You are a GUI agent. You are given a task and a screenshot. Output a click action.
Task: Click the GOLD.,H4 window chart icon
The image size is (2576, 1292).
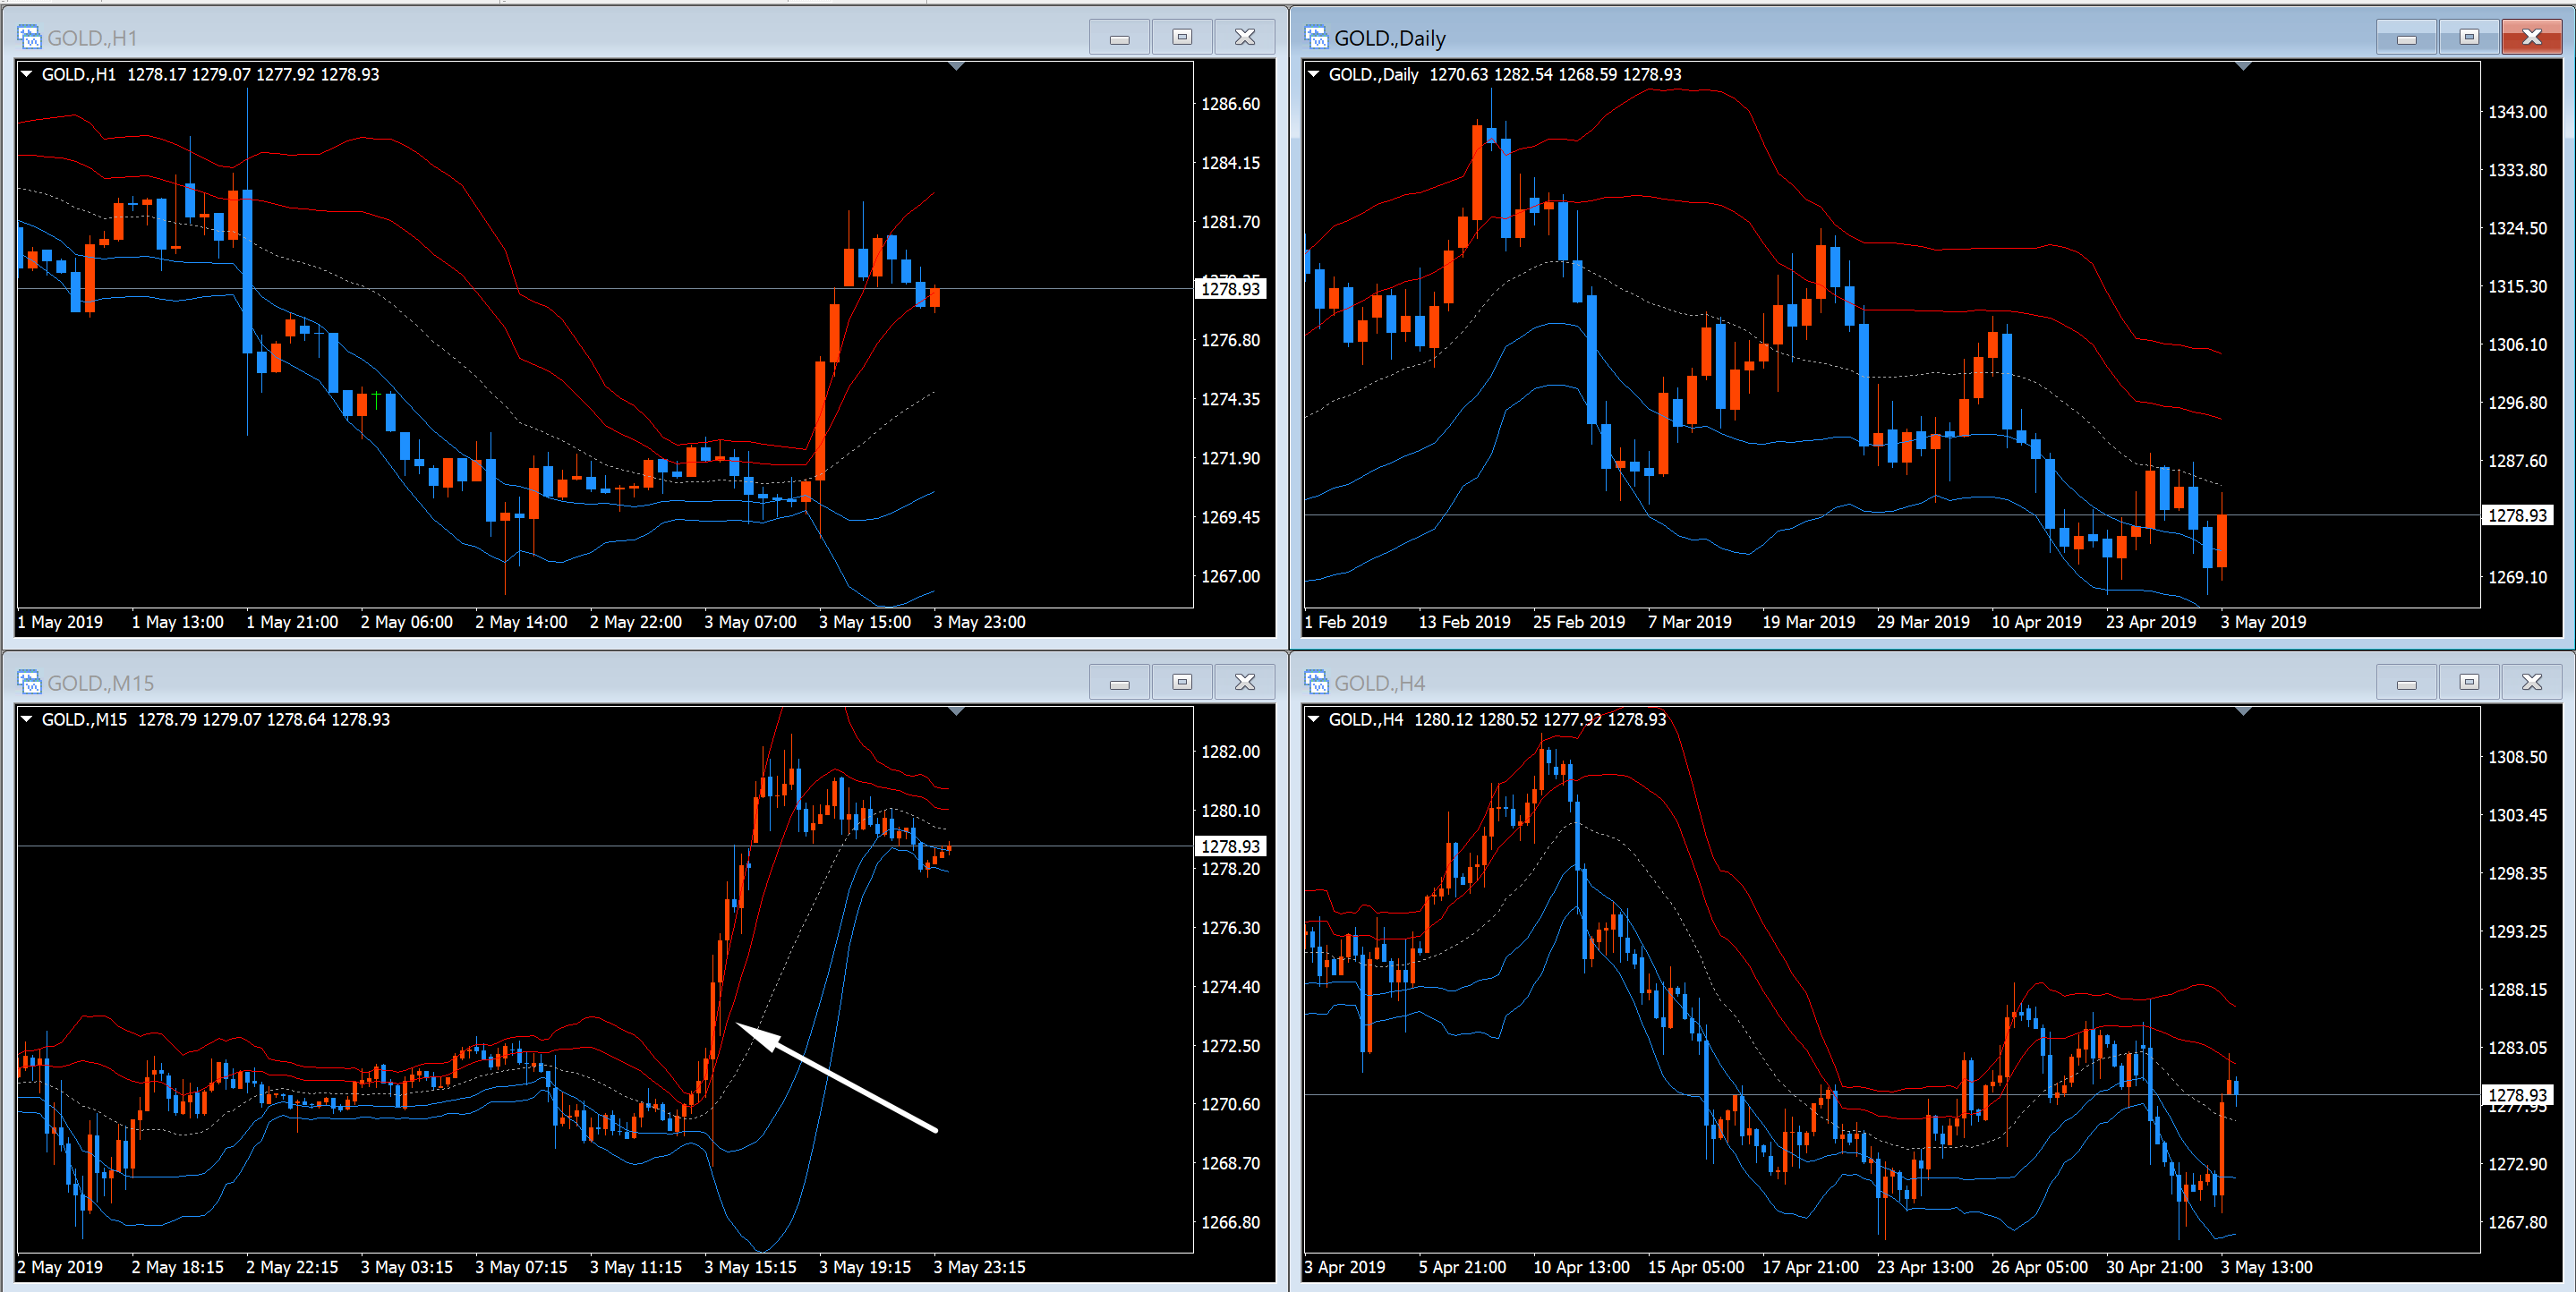tap(1316, 683)
